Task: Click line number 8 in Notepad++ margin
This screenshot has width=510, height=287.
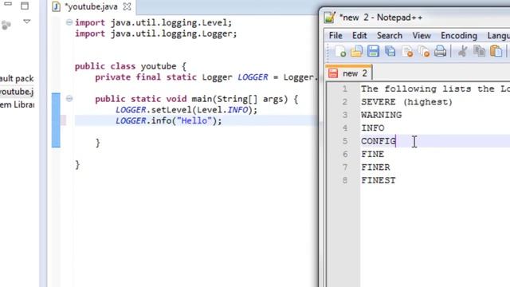Action: pyautogui.click(x=344, y=180)
